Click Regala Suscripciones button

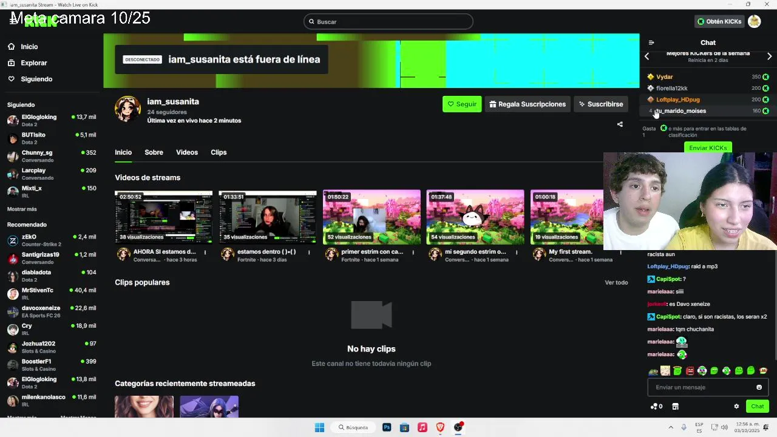[528, 104]
